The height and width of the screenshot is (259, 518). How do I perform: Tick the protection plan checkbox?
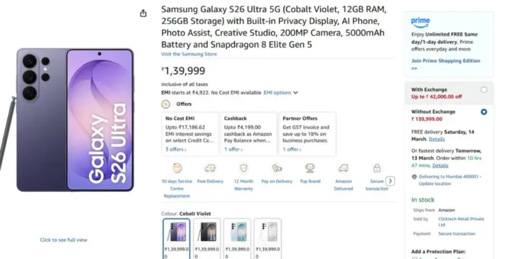tap(414, 258)
